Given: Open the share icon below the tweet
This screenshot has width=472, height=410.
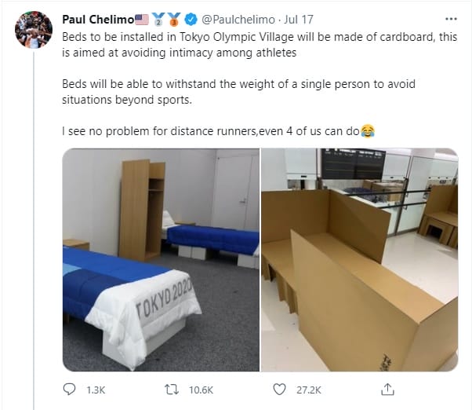Looking at the screenshot, I should (x=387, y=389).
